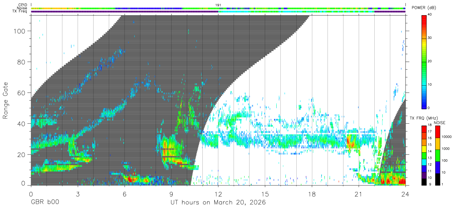This screenshot has height=210, width=456.
Task: Click the 18 hour tick label on the time axis
Action: coord(312,194)
